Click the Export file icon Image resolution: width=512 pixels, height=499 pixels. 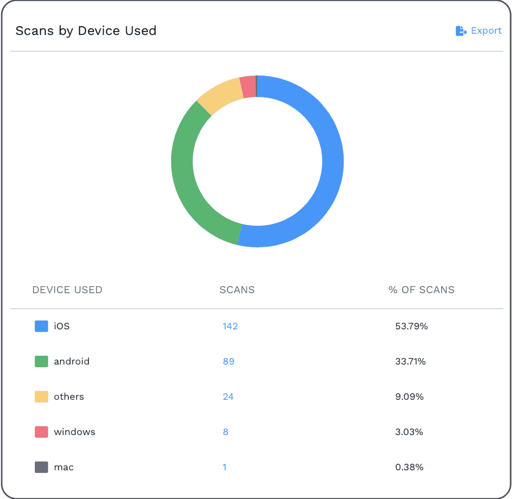(x=461, y=31)
